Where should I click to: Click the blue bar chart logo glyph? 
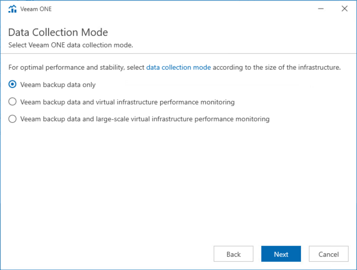12,9
